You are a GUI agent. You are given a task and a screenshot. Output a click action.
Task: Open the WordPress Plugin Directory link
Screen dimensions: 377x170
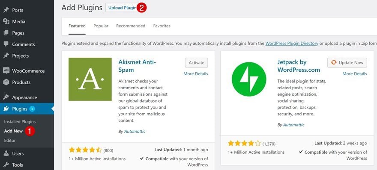tap(292, 44)
